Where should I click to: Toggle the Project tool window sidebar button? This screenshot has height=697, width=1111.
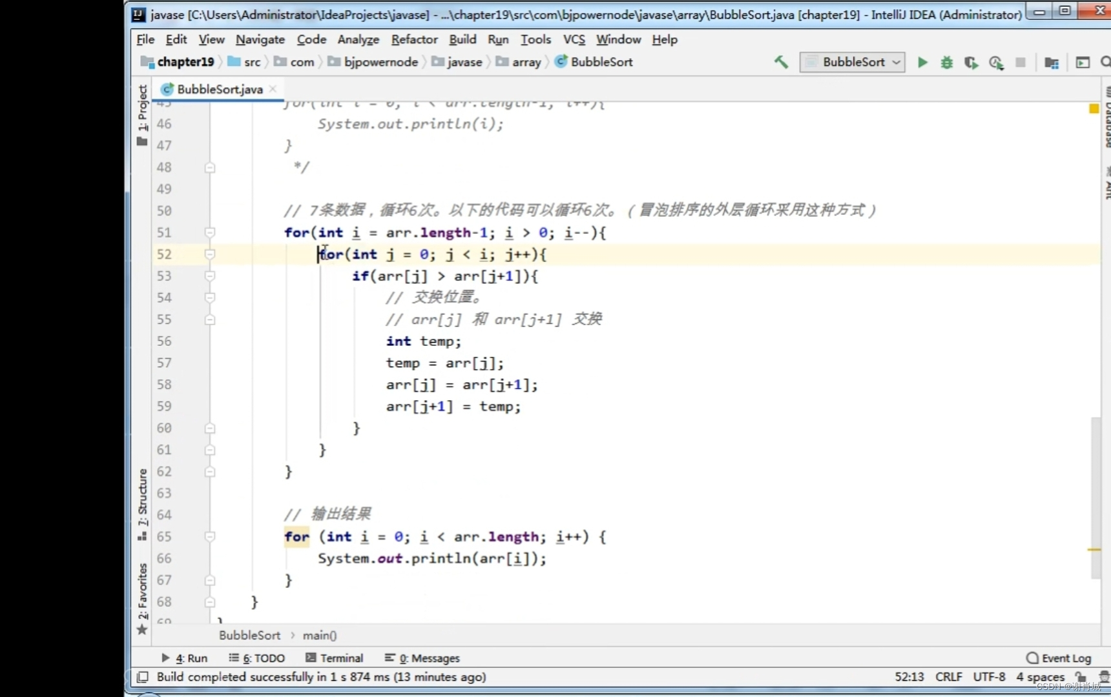(x=142, y=115)
